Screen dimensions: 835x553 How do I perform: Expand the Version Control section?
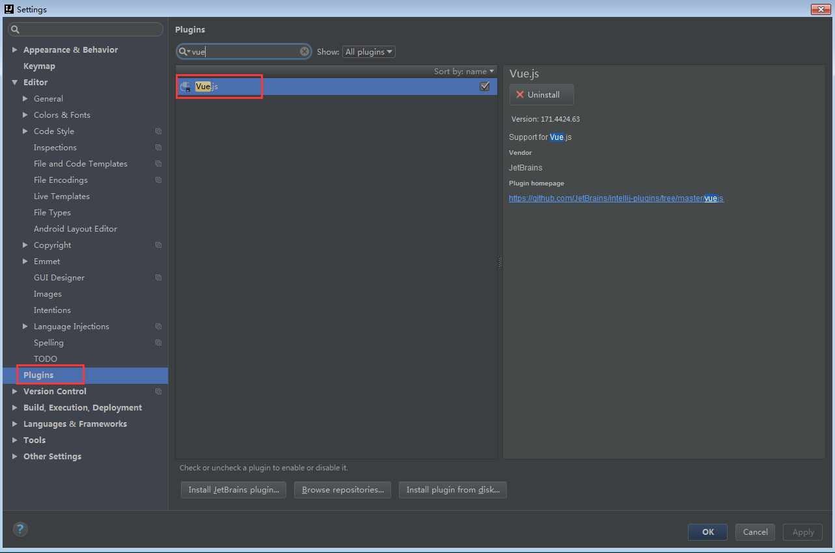[15, 392]
